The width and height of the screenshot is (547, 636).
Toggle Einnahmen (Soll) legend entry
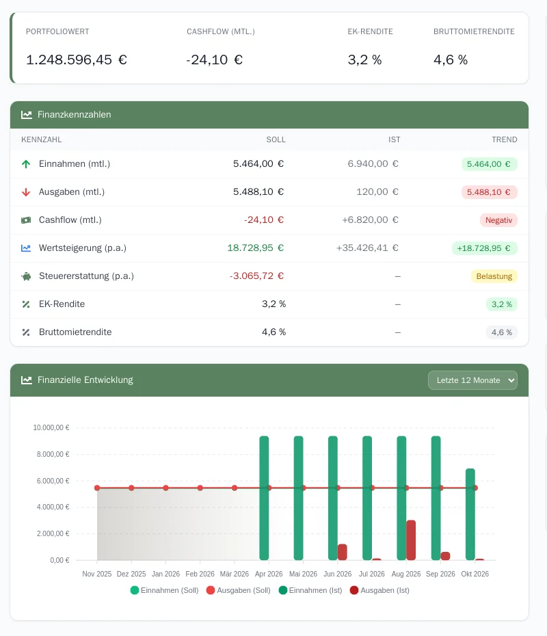(164, 590)
